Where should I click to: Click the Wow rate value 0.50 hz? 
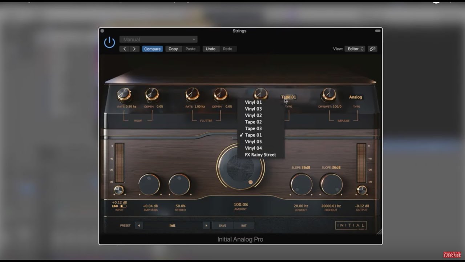point(131,107)
